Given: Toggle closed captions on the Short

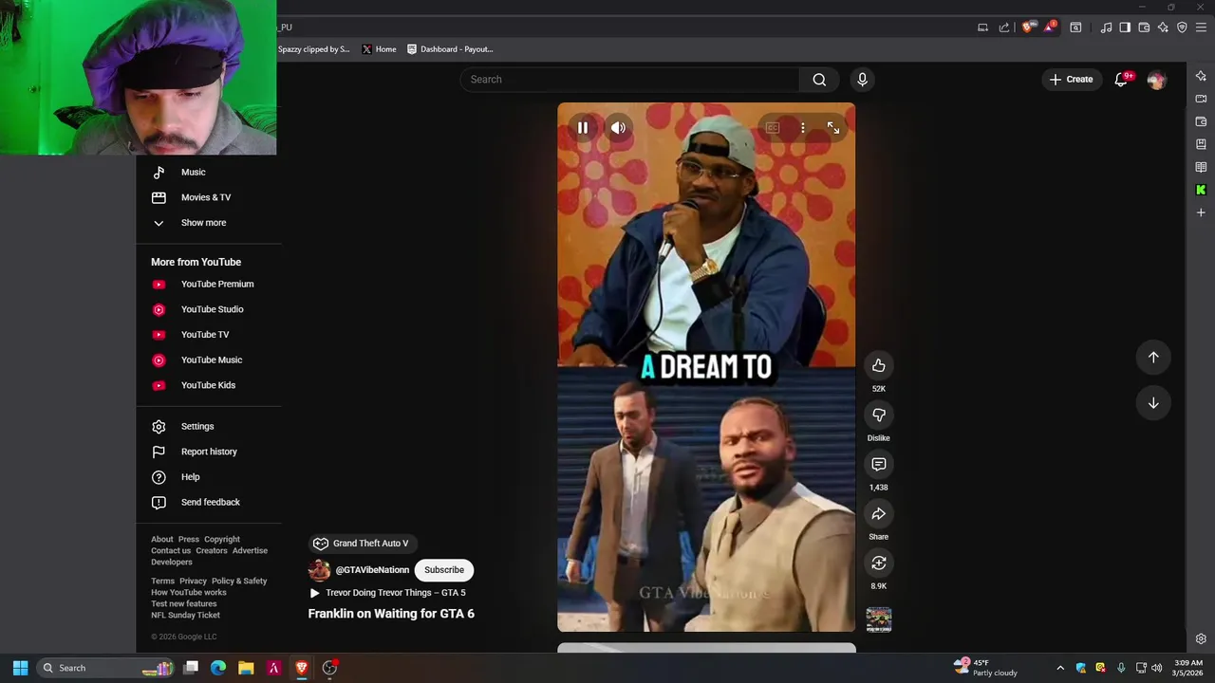Looking at the screenshot, I should coord(773,128).
